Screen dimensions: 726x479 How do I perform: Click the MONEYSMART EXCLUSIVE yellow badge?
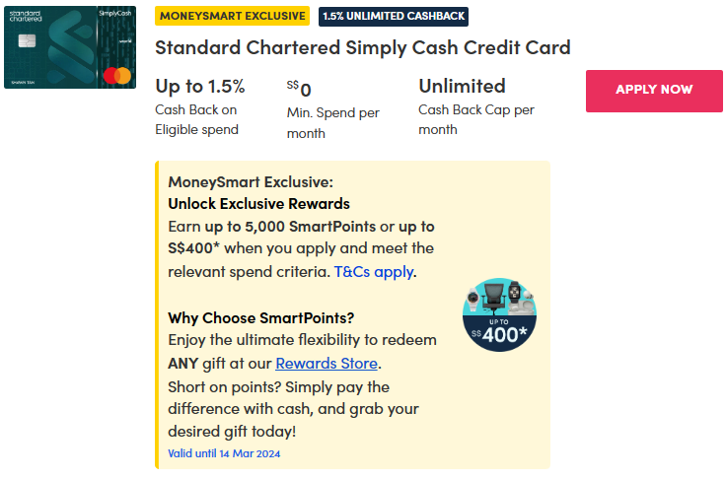pos(233,16)
